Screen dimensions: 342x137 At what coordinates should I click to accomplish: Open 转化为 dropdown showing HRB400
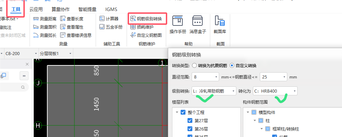(275, 91)
